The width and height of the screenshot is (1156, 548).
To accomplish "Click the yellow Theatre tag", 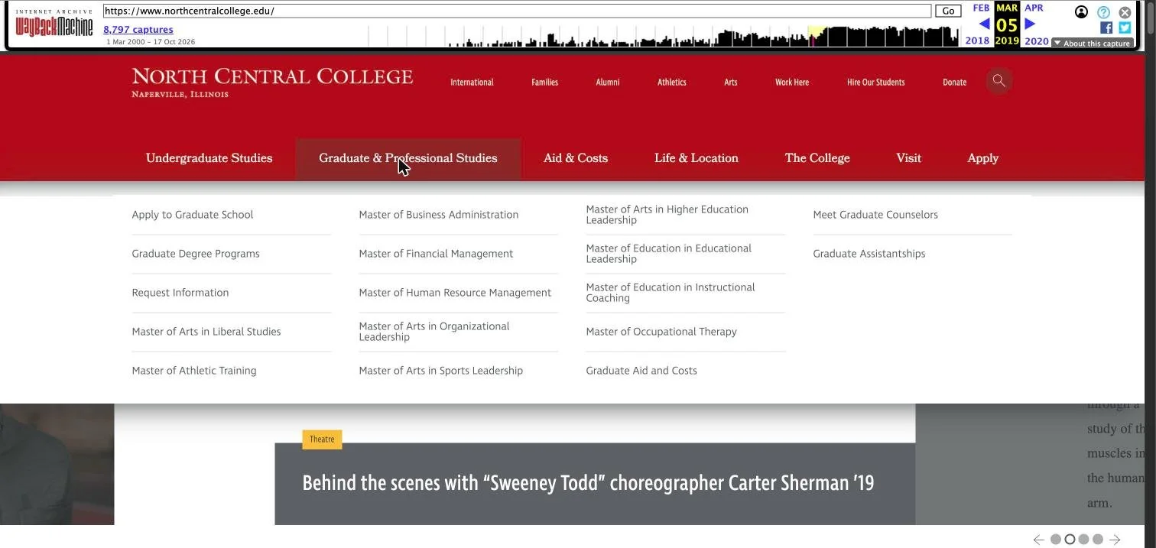I will [322, 439].
